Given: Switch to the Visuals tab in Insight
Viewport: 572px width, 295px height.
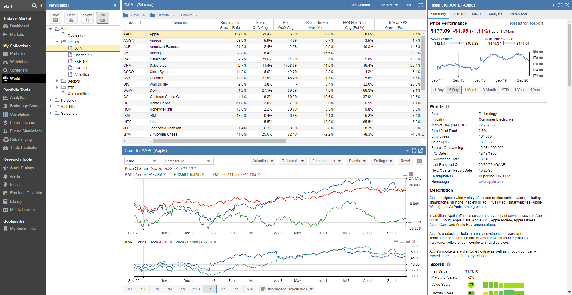Looking at the screenshot, I should click(x=459, y=14).
